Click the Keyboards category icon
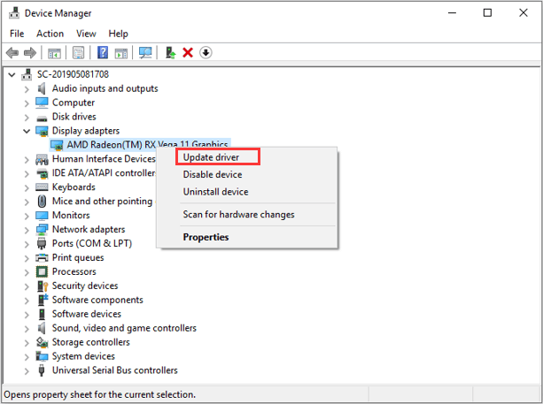 [42, 187]
